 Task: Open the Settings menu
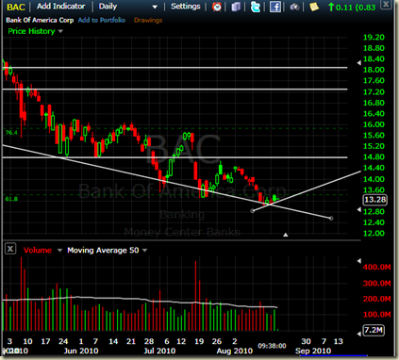[x=185, y=7]
